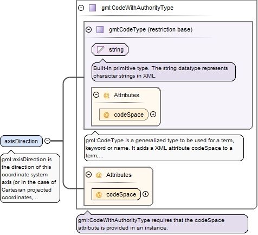Click the gml:CodeType (restriction base) title

tap(151, 29)
